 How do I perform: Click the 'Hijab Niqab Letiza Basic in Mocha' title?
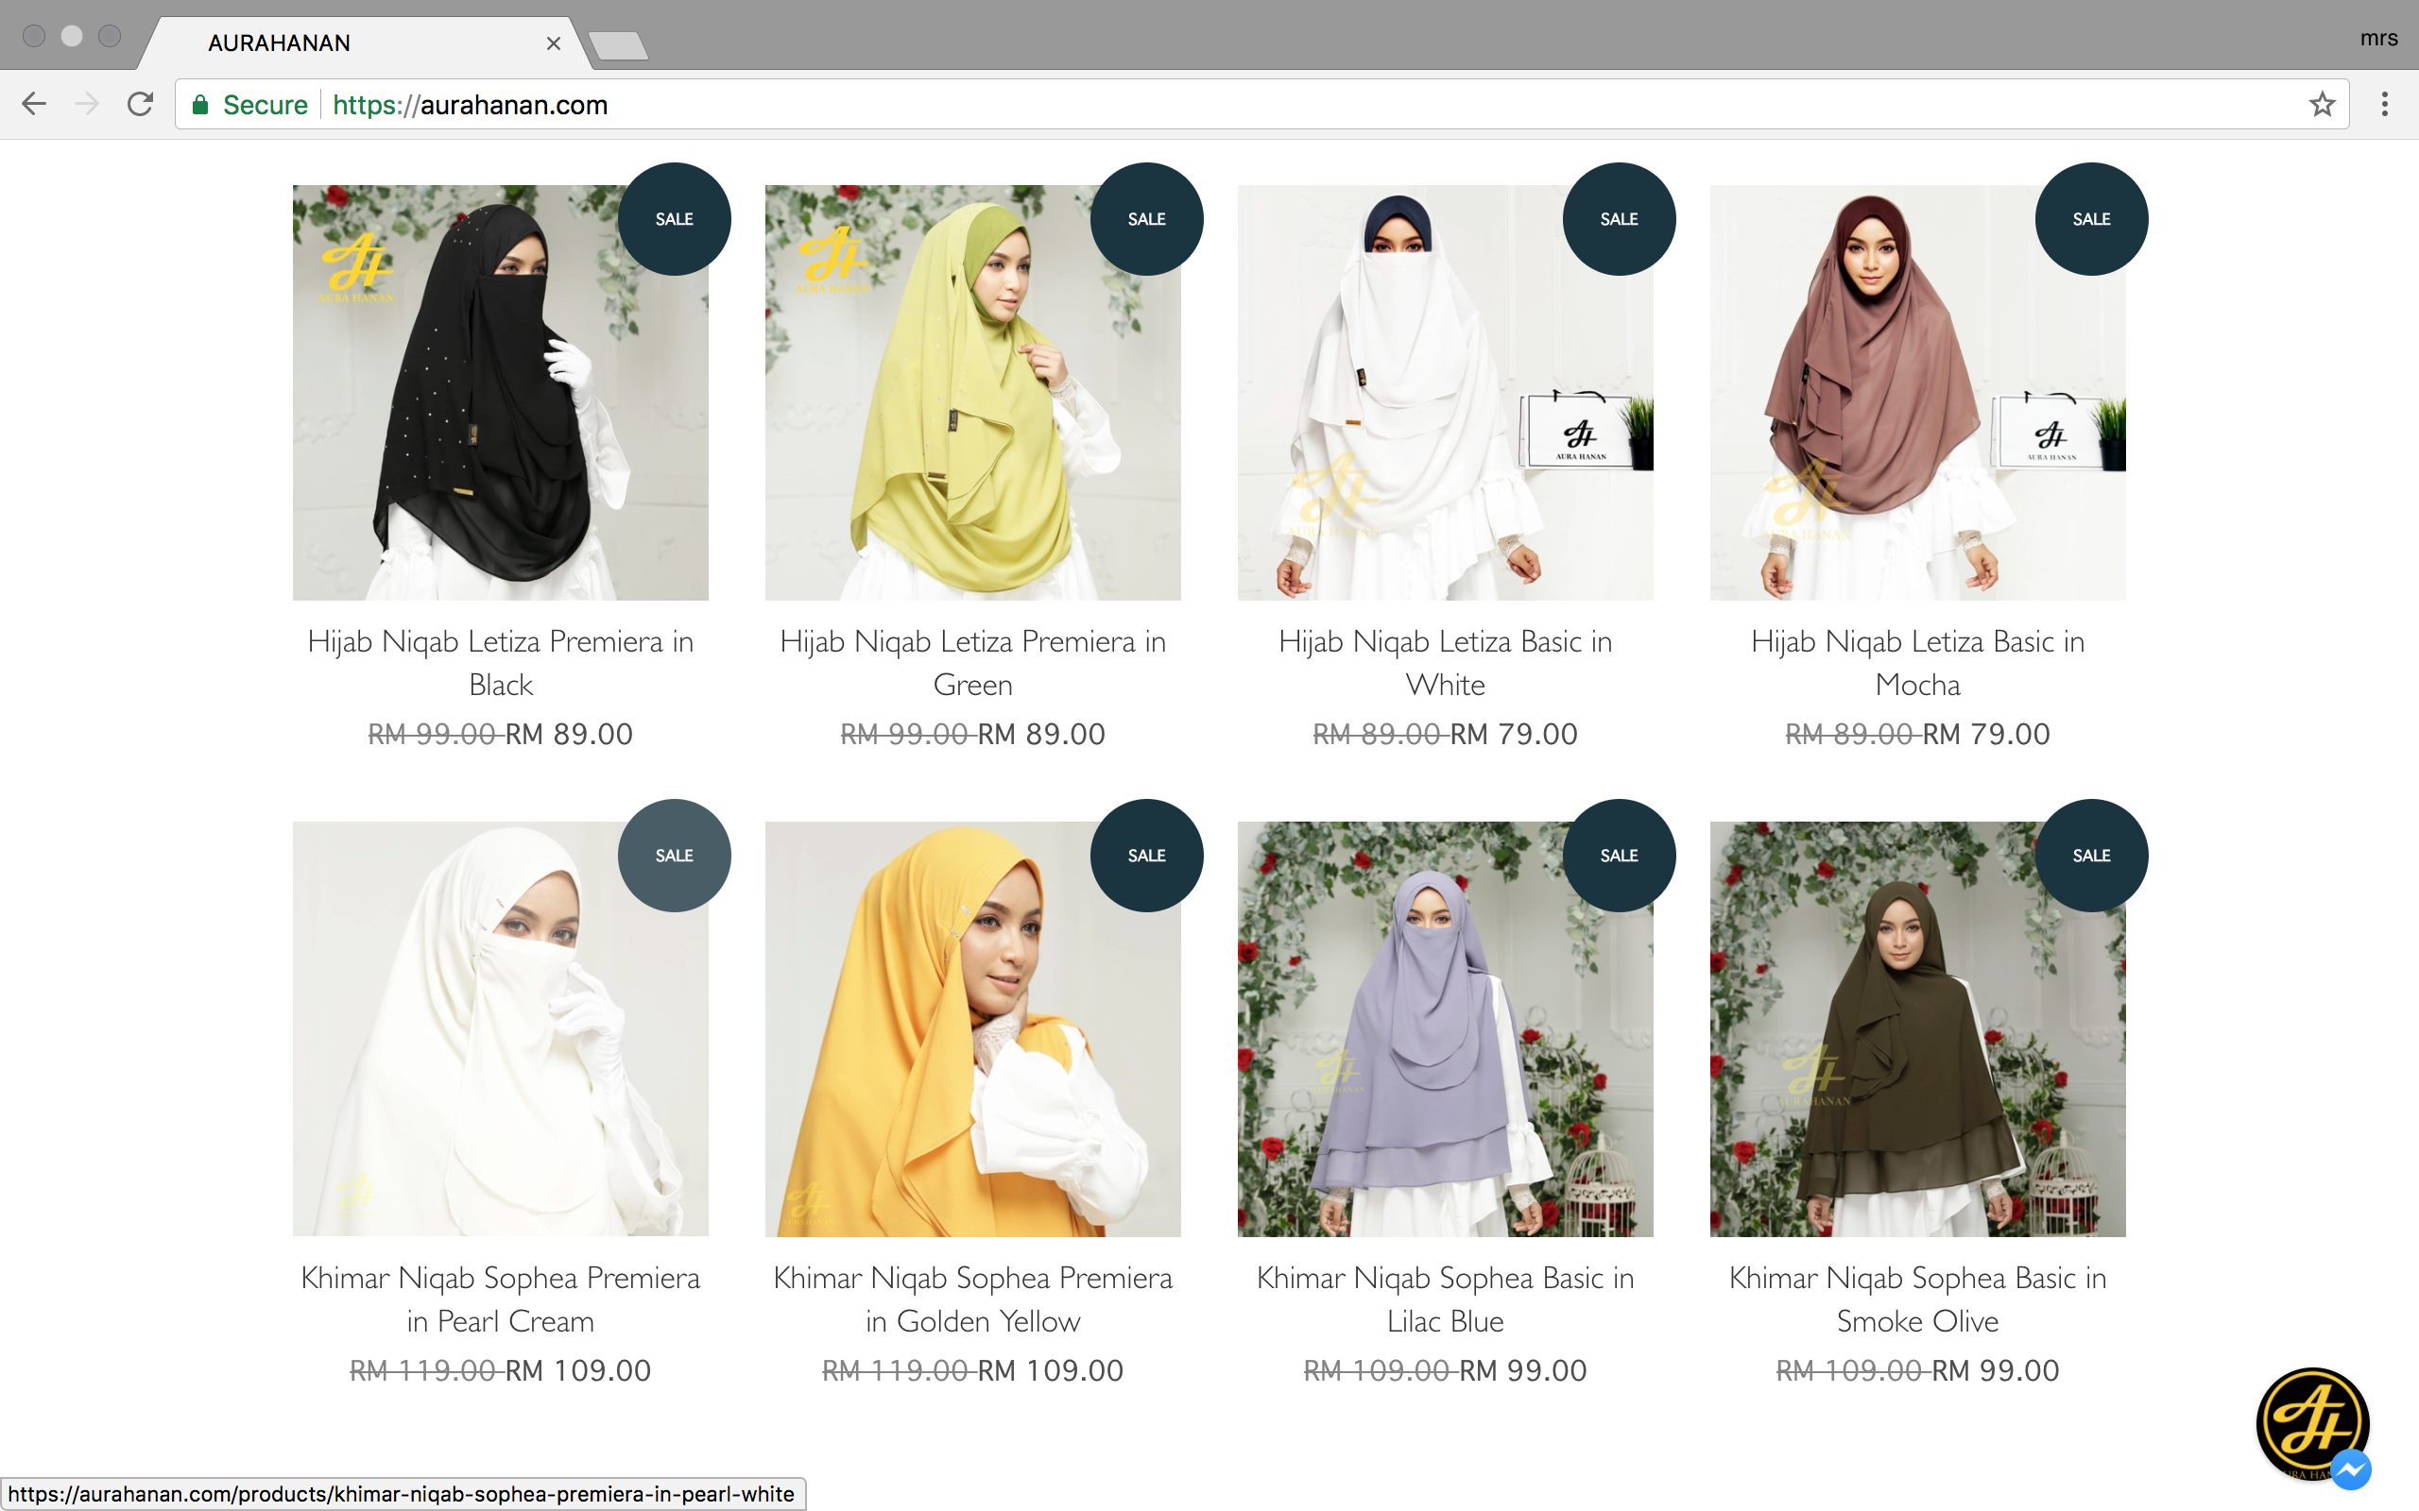[1918, 663]
